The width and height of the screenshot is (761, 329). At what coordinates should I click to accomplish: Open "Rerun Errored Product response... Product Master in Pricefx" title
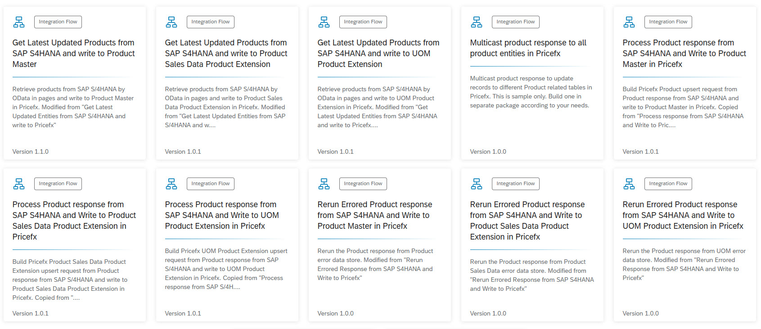374,215
